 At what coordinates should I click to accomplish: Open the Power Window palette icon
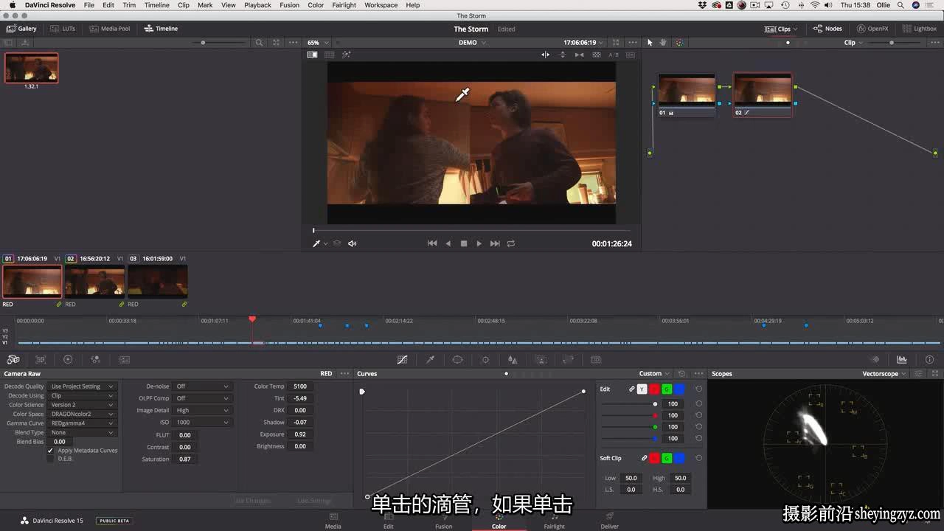[457, 359]
